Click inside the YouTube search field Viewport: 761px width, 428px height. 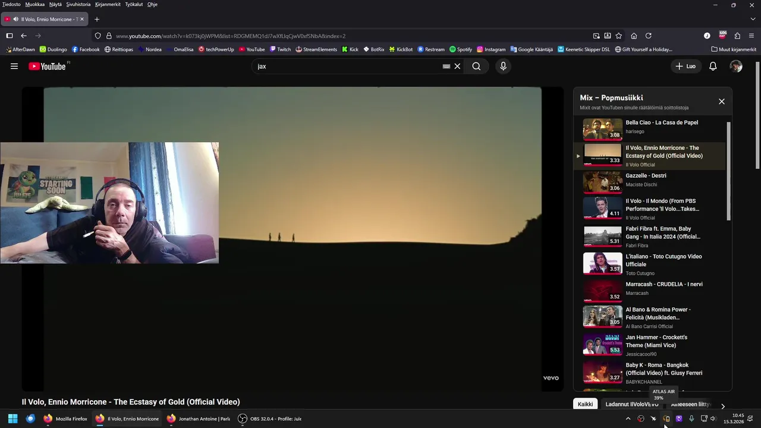pyautogui.click(x=348, y=66)
